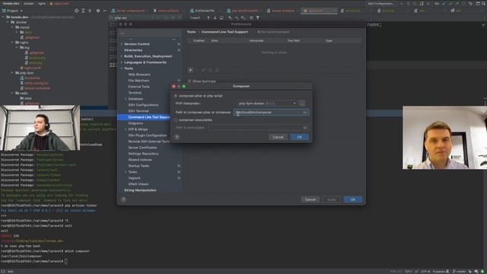
Task: Select composer.phar or php script radio option
Action: (176, 96)
